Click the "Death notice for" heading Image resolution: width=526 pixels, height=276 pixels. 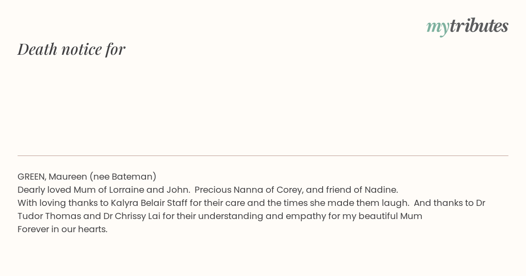pos(71,49)
